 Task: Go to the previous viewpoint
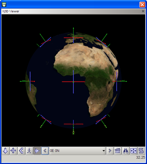coord(45,151)
